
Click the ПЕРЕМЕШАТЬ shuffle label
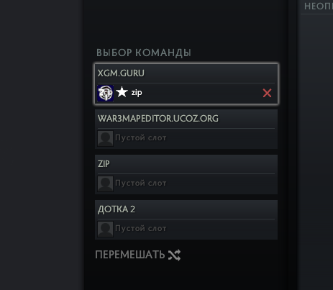(x=130, y=255)
